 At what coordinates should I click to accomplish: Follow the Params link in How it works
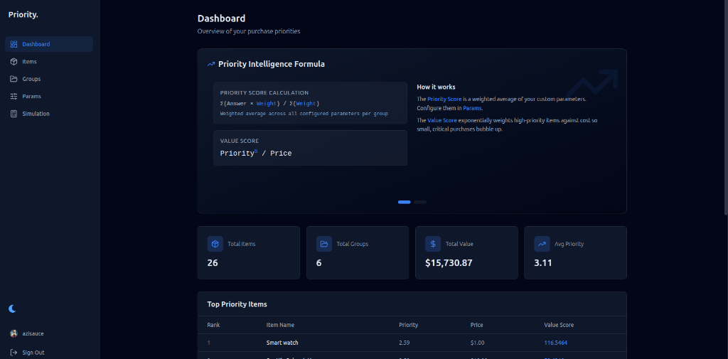472,108
